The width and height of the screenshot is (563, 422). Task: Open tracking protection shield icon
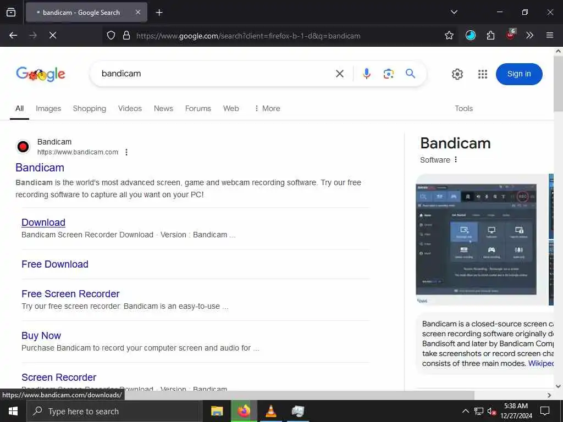click(x=111, y=35)
